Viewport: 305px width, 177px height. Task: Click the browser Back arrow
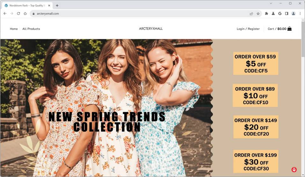coord(5,14)
